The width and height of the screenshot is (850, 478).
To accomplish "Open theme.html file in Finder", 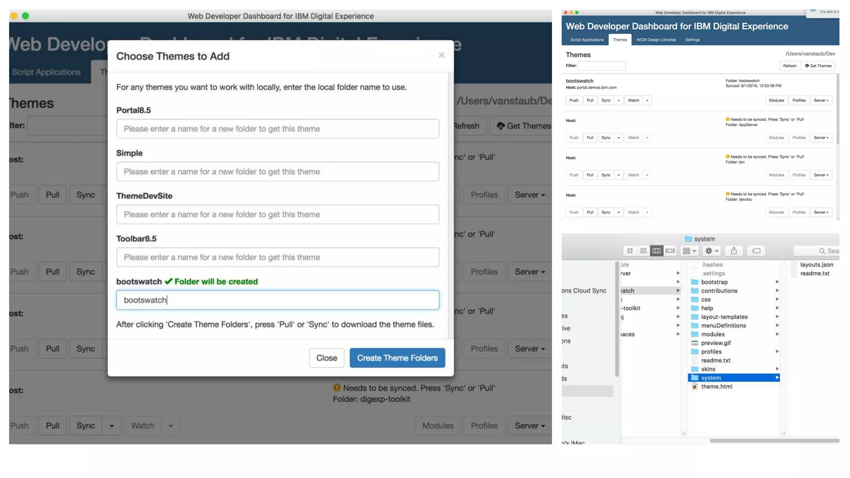I will [716, 386].
